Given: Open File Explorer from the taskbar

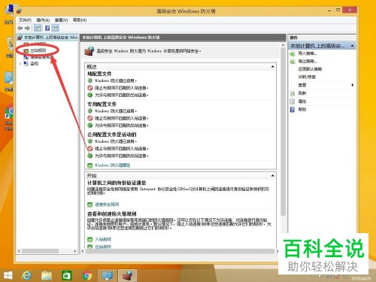Looking at the screenshot, I should click(x=47, y=275).
